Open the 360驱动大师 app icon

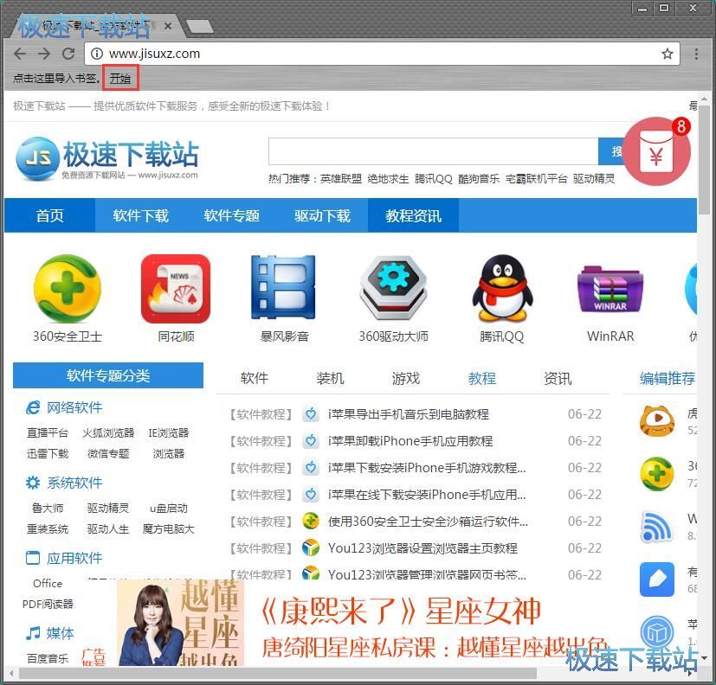[393, 288]
